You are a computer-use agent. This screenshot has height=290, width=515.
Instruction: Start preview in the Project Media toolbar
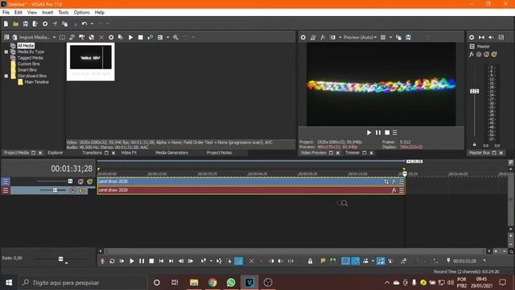tap(130, 38)
